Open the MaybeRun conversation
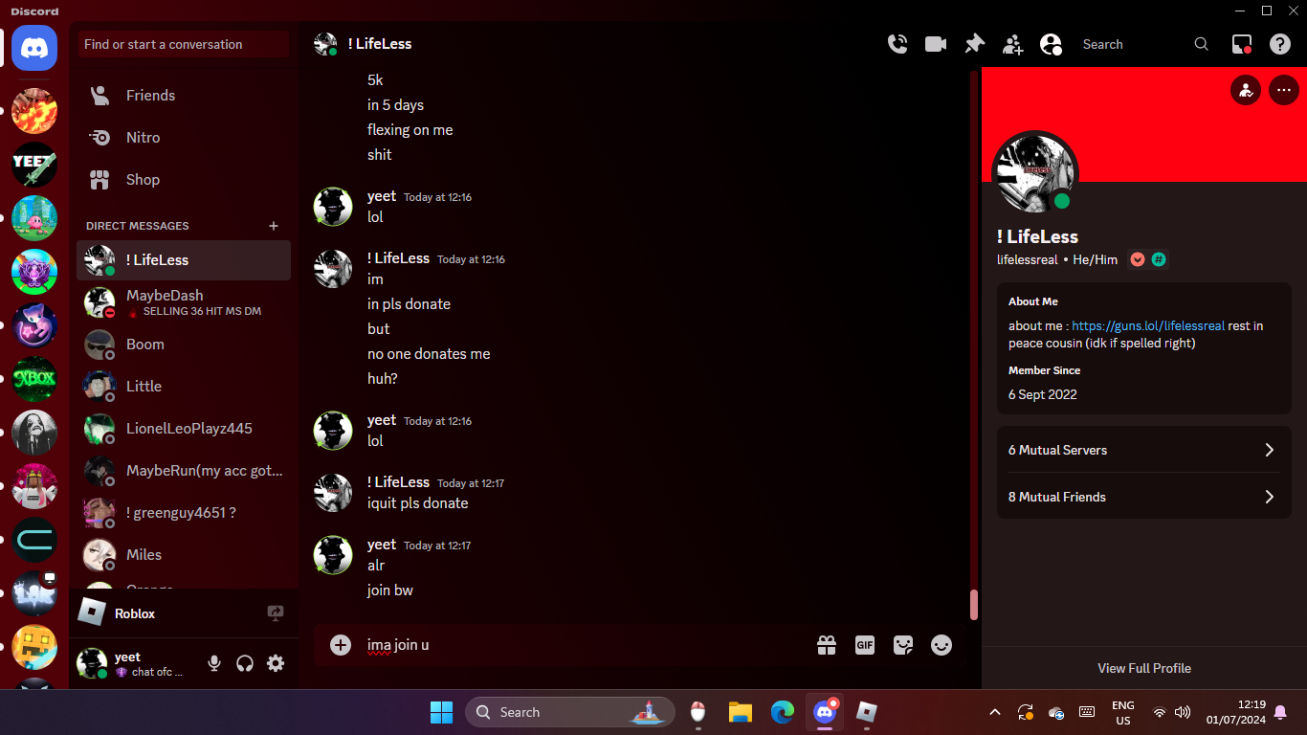The height and width of the screenshot is (735, 1307). [184, 471]
